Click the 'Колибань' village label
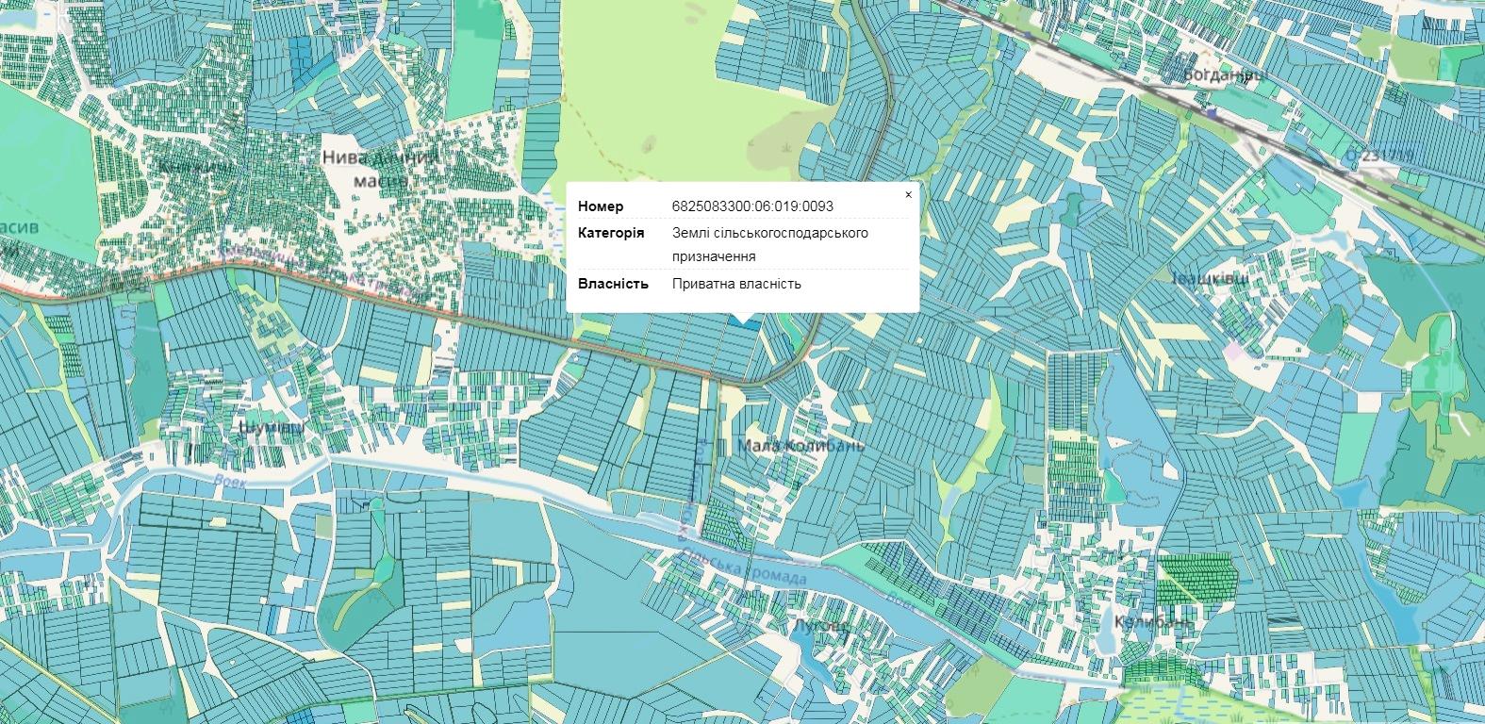Viewport: 1485px width, 724px height. coord(1153,622)
